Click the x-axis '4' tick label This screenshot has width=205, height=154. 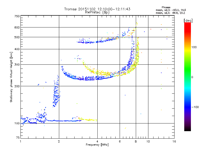tap(97, 141)
